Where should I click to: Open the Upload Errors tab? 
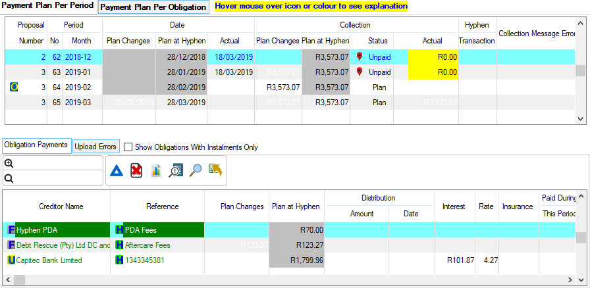point(95,147)
